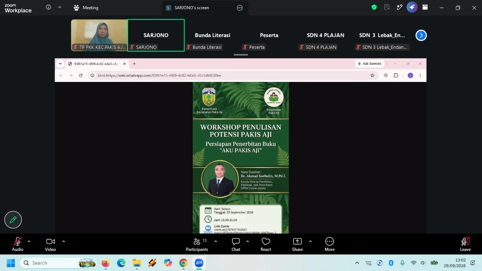
Task: Add a new tab in the shared browser
Action: [134, 64]
